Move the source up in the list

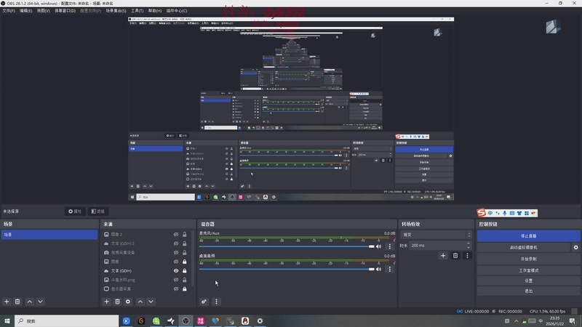coord(140,302)
